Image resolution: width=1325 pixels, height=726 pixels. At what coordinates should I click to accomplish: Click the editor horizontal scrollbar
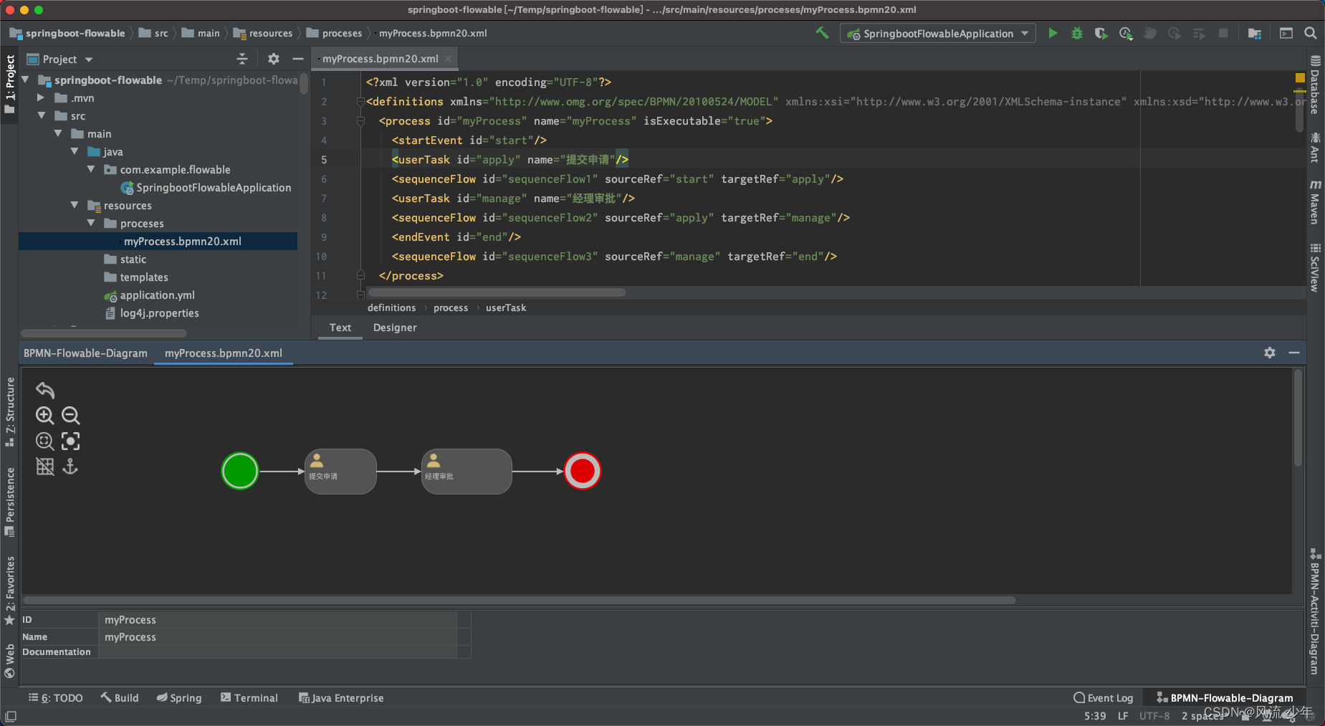tap(497, 292)
